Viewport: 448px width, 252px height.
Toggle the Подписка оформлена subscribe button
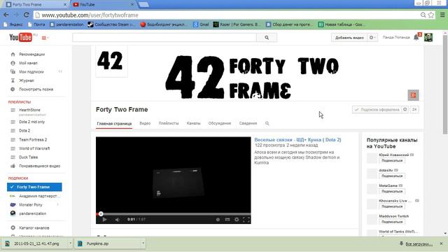click(377, 109)
